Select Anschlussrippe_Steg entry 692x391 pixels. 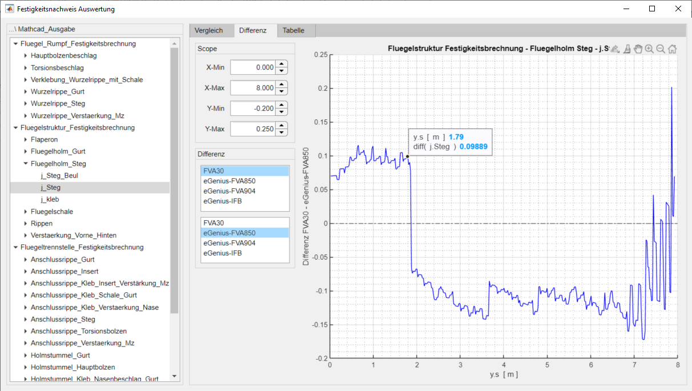click(x=63, y=320)
